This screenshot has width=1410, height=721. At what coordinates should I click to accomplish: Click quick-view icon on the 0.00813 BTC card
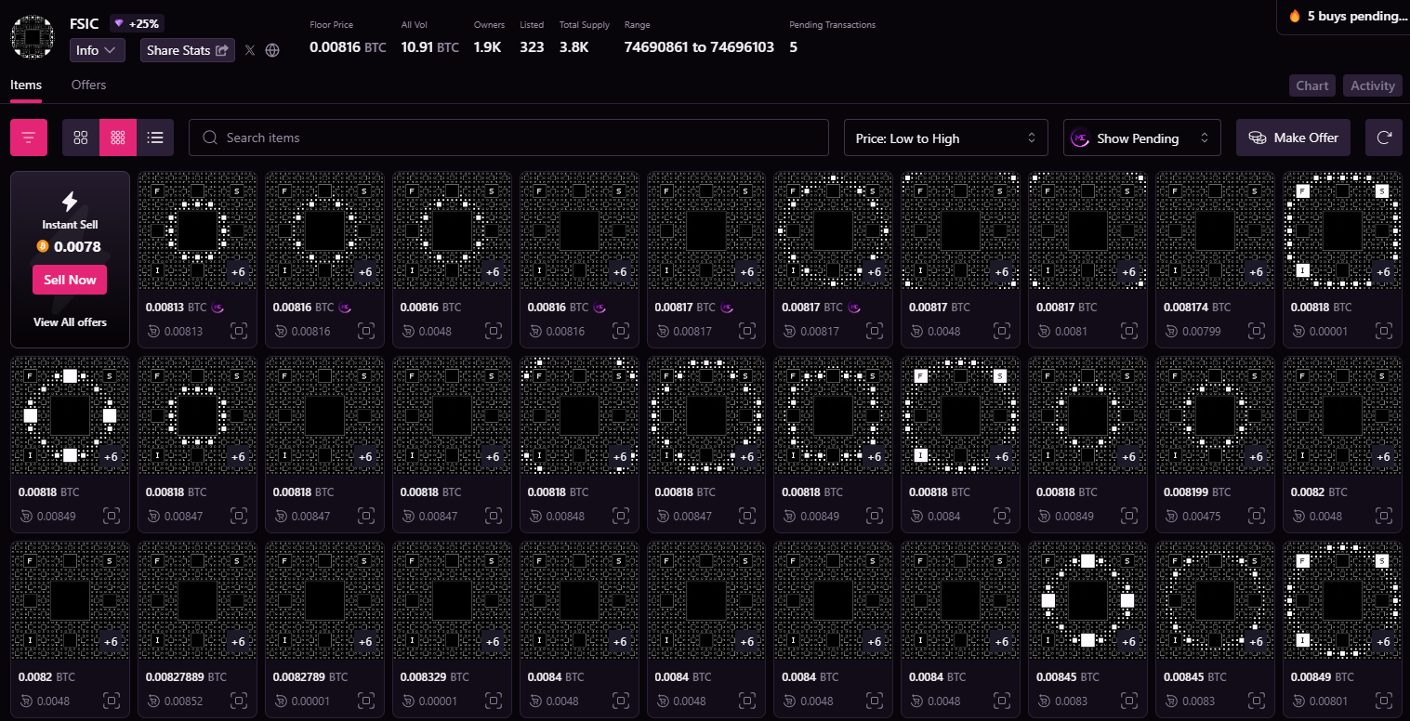pyautogui.click(x=238, y=331)
